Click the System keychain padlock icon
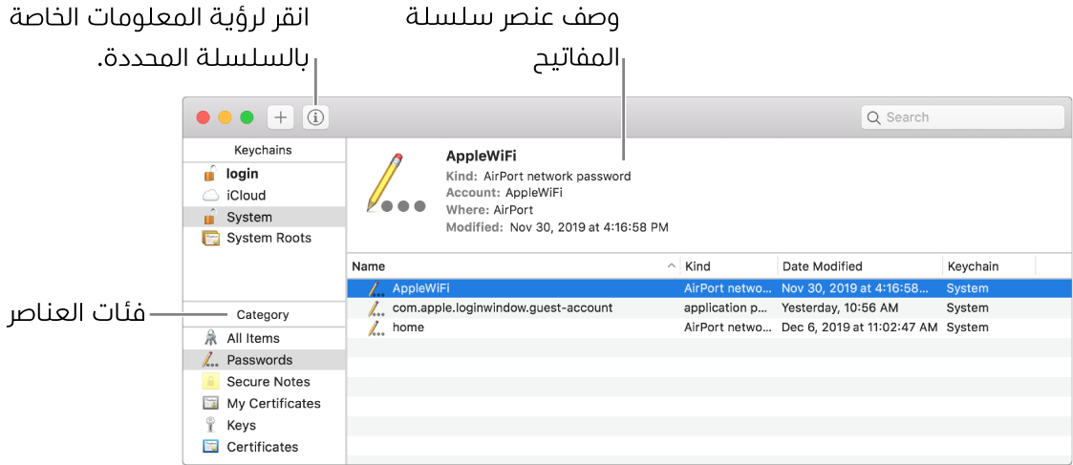This screenshot has height=465, width=1073. click(211, 216)
